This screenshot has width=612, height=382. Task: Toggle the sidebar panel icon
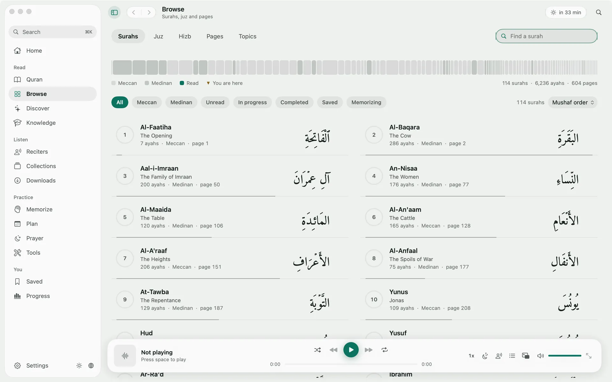point(114,12)
